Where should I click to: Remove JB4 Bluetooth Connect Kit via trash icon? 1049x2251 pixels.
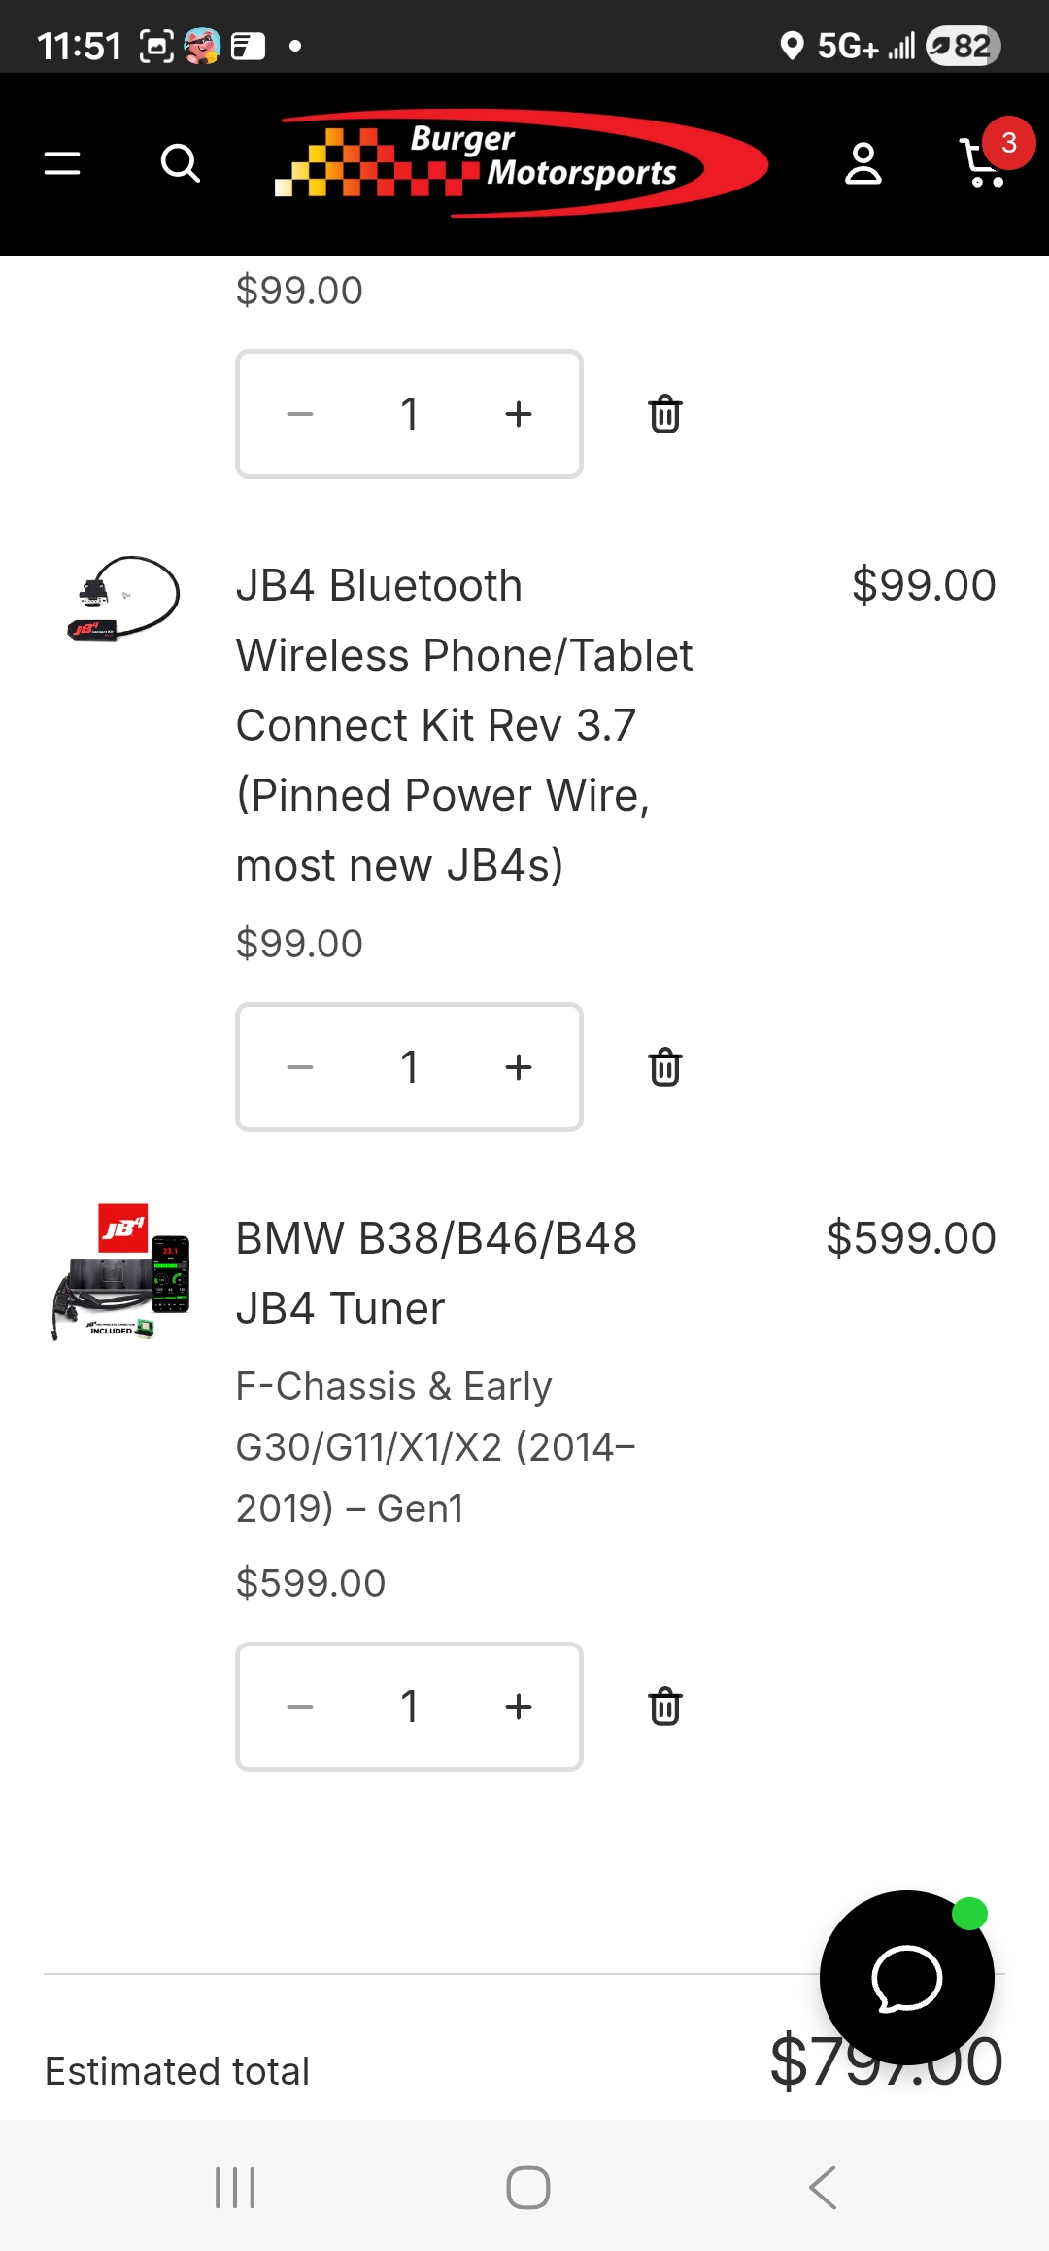(x=665, y=1067)
